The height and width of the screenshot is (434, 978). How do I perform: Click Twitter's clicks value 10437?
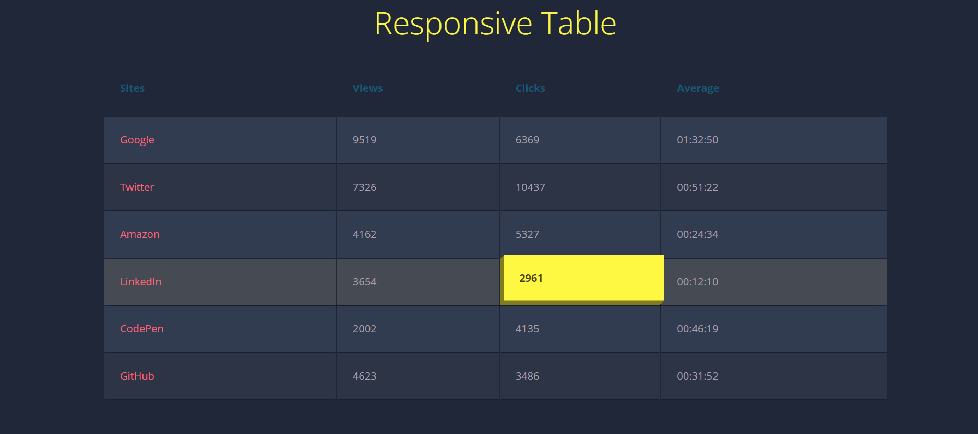coord(530,187)
